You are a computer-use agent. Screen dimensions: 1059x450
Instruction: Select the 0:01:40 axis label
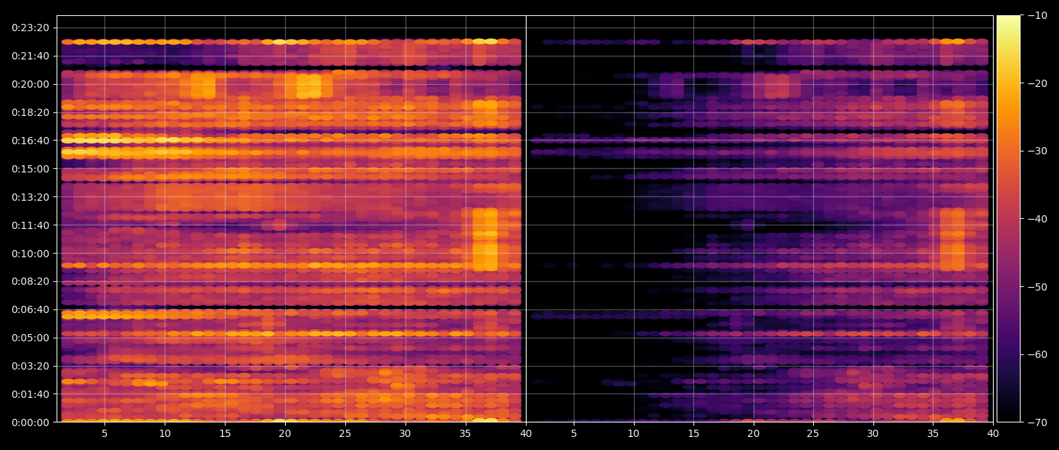(x=30, y=394)
